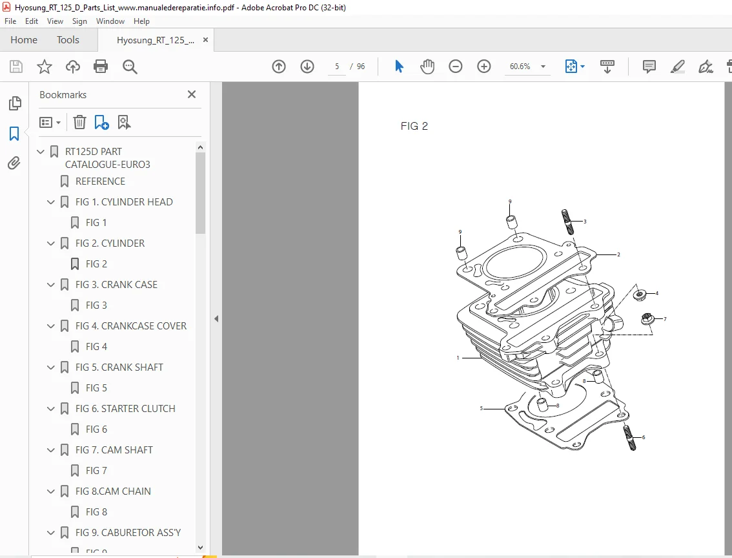Click the find current bookmark icon
This screenshot has width=732, height=558.
pyautogui.click(x=124, y=122)
